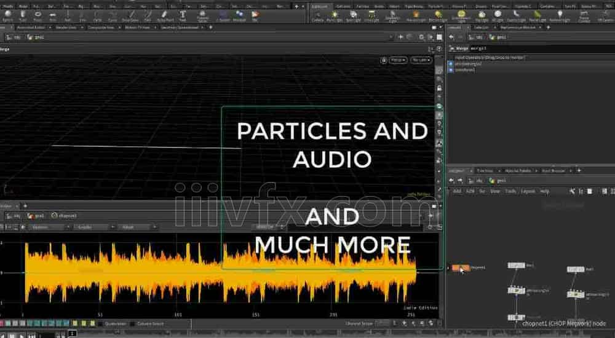Open the Asset Browser tab
The image size is (615, 338).
click(553, 171)
